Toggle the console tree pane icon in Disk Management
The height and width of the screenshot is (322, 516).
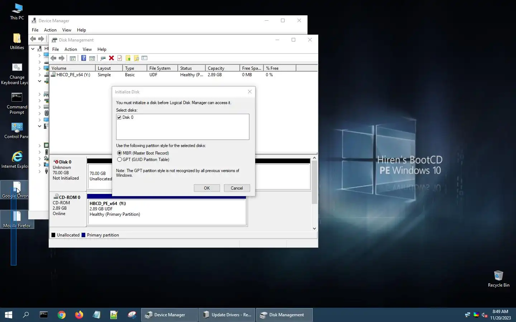click(73, 58)
